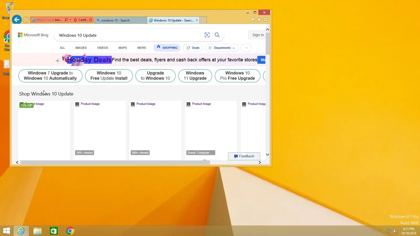Viewport: 420px width, 236px height.
Task: Switch to the 'windows 10 - Search' tab
Action: (x=121, y=20)
